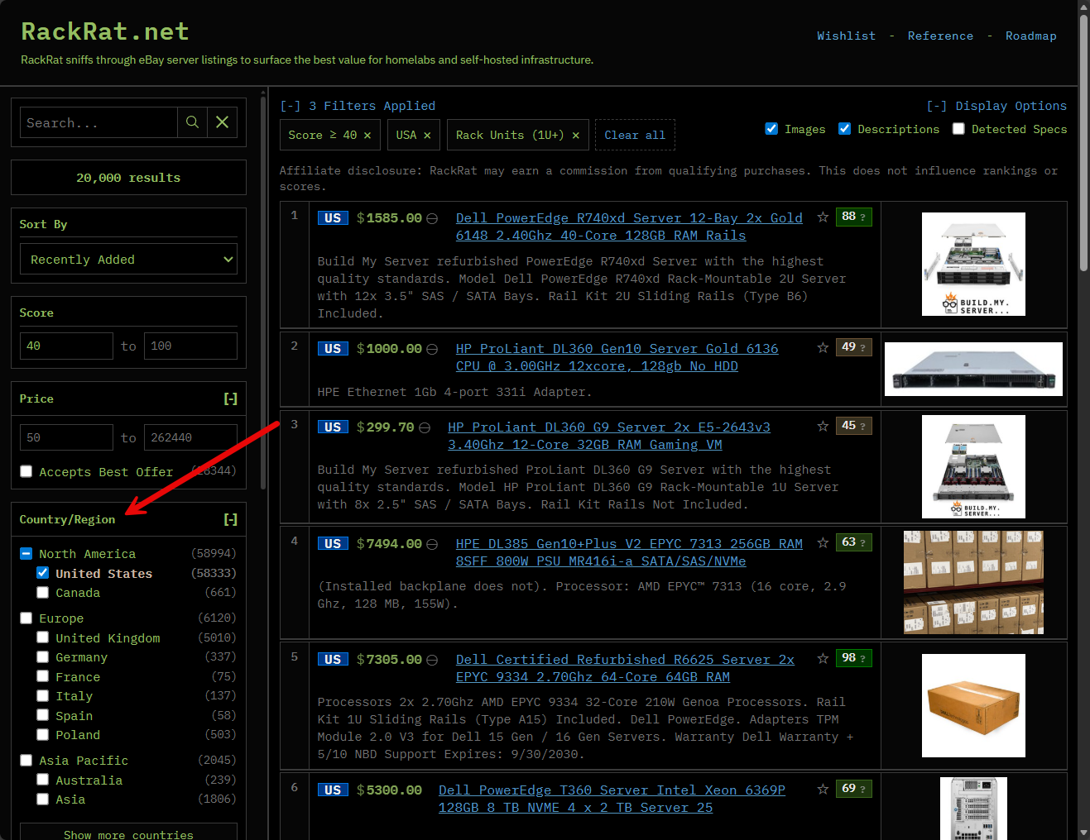
Task: Click the price history icon beside $1585.00
Action: (432, 218)
